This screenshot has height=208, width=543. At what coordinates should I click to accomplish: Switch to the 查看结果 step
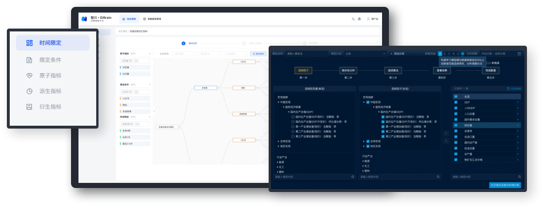(442, 70)
